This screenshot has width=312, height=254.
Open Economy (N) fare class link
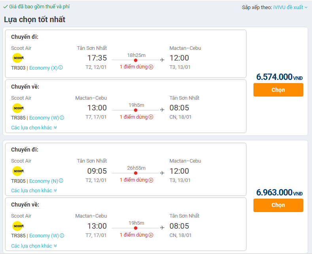[43, 181]
